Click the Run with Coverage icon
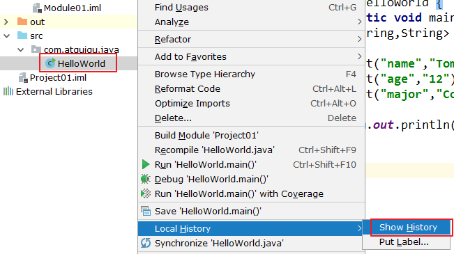454x254 pixels. tap(146, 193)
